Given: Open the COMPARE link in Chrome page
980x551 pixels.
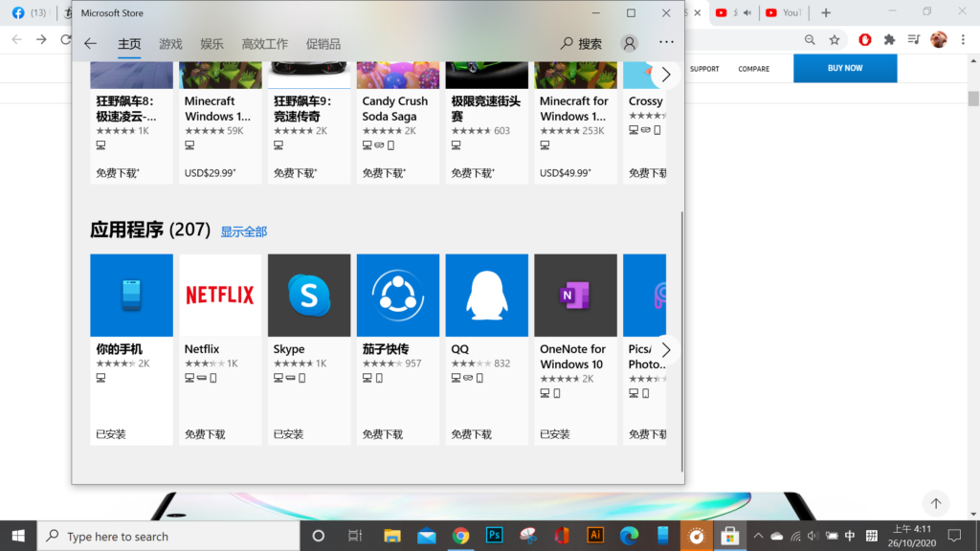Looking at the screenshot, I should [754, 69].
